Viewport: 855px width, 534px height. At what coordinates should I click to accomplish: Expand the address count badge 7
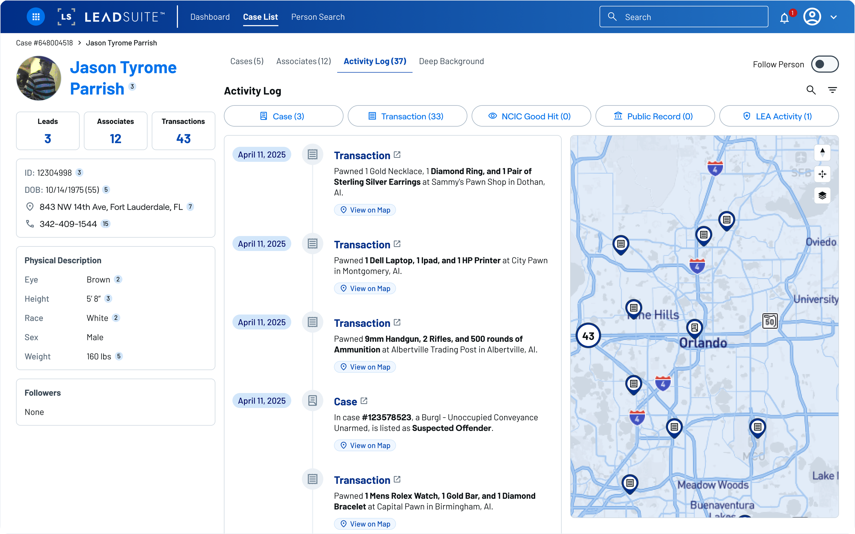coord(190,207)
